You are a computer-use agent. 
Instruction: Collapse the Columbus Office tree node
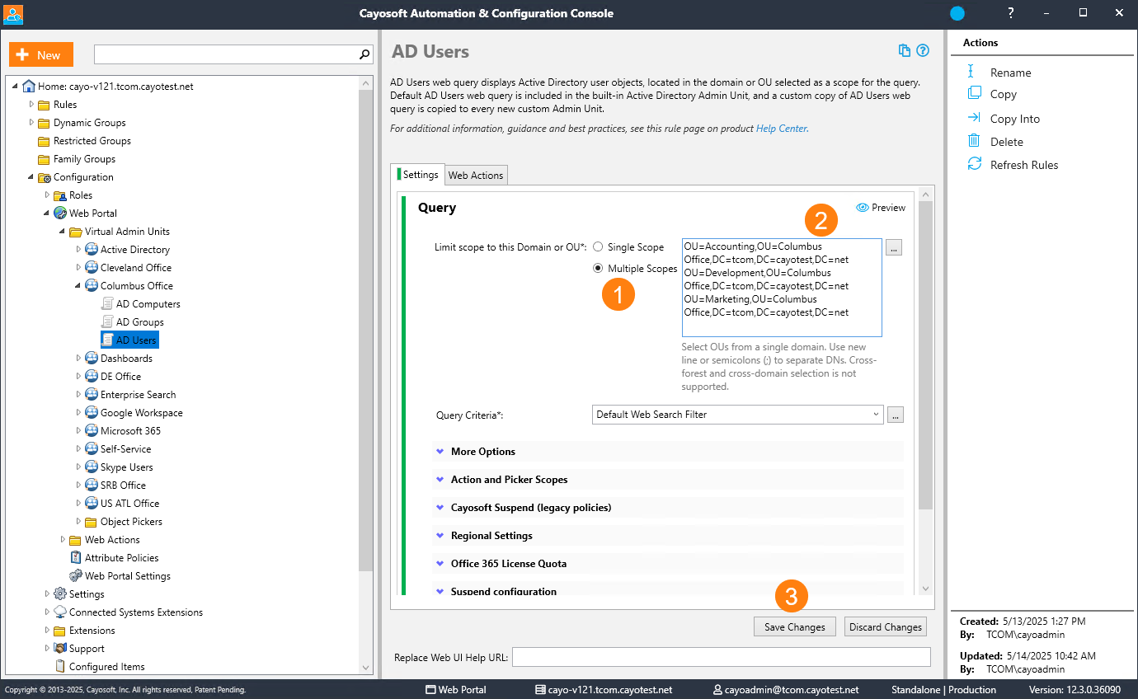coord(78,285)
